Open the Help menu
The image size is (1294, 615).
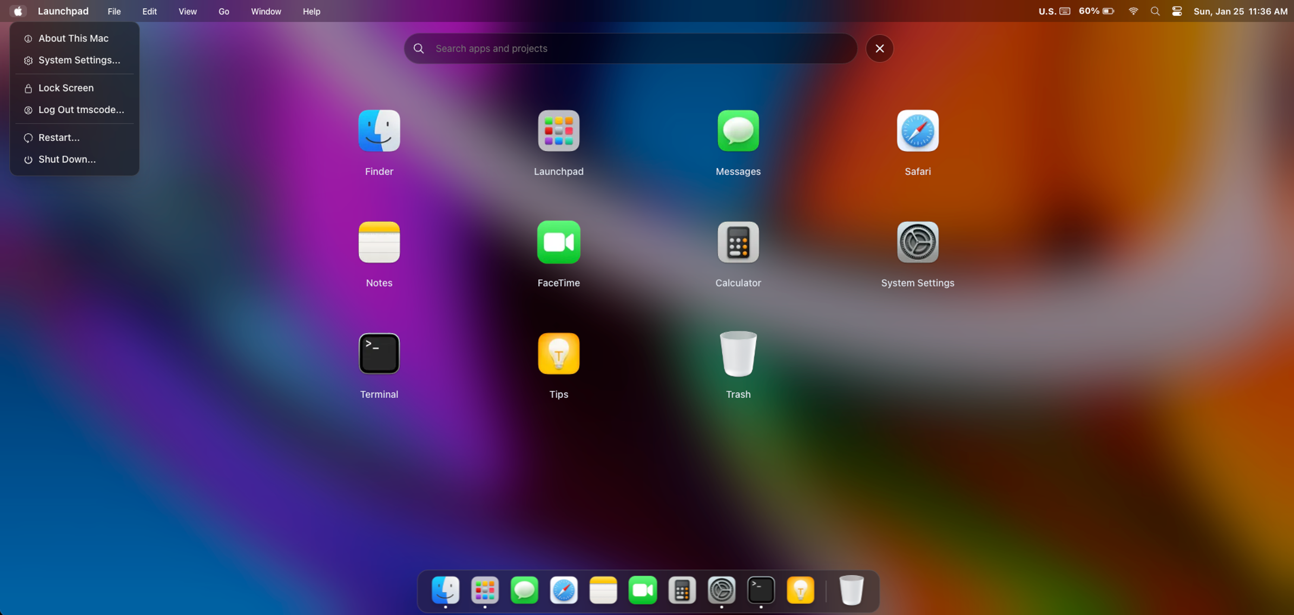coord(311,11)
